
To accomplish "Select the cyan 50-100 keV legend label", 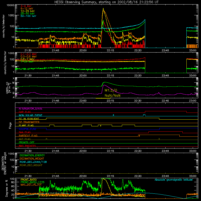I will [x=28, y=16].
